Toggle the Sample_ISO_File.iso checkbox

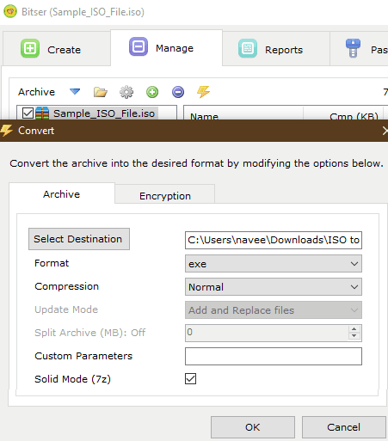(x=28, y=113)
